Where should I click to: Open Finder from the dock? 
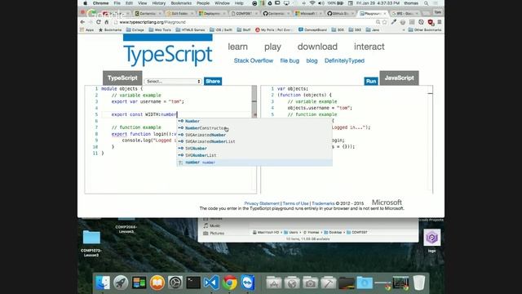(103, 283)
